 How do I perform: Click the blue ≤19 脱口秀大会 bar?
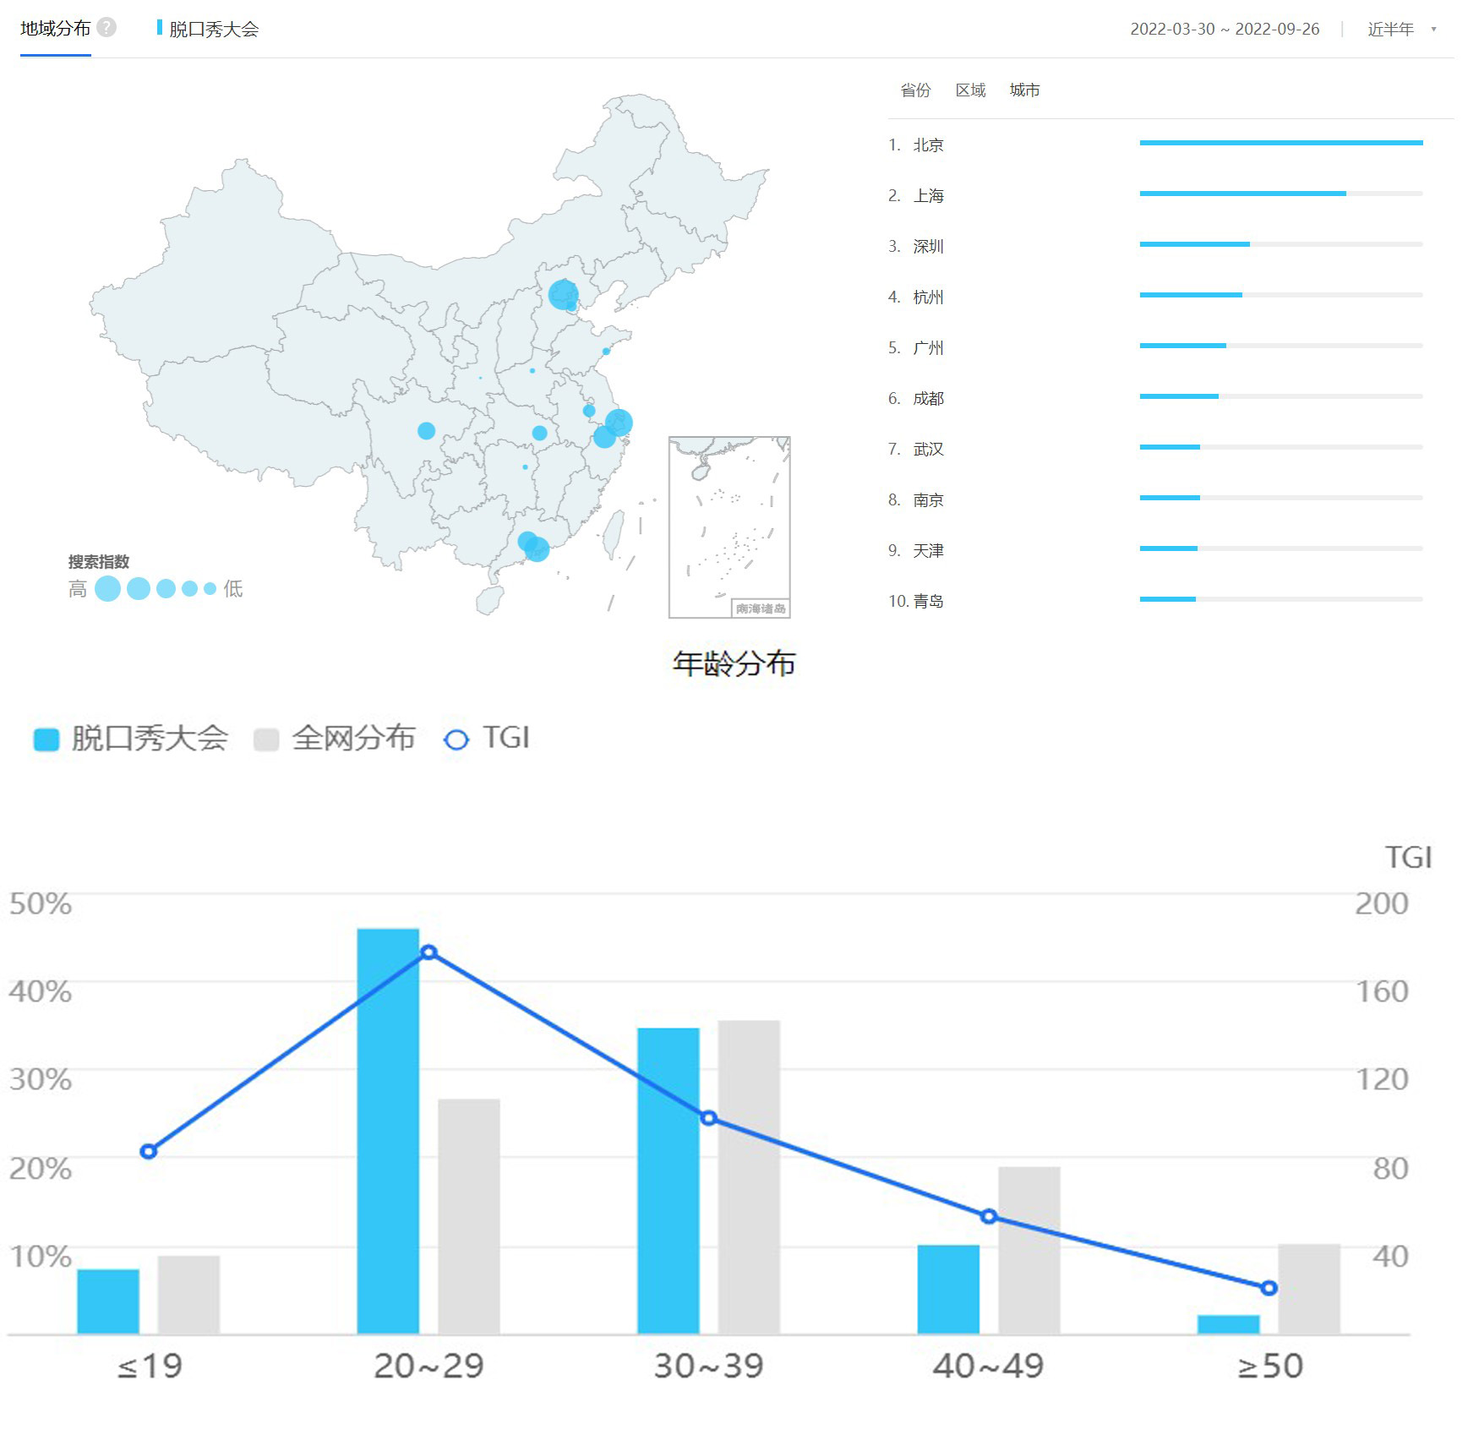(x=108, y=1301)
